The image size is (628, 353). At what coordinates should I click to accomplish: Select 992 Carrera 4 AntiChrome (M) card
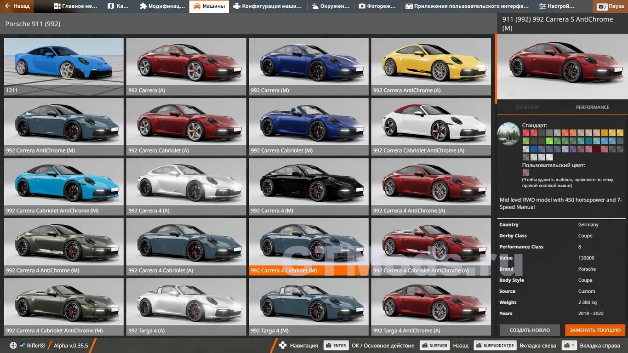pyautogui.click(x=64, y=247)
